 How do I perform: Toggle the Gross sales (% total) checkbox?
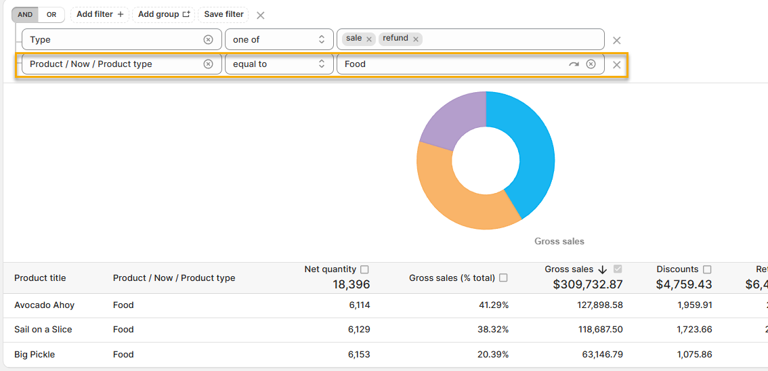click(x=503, y=278)
